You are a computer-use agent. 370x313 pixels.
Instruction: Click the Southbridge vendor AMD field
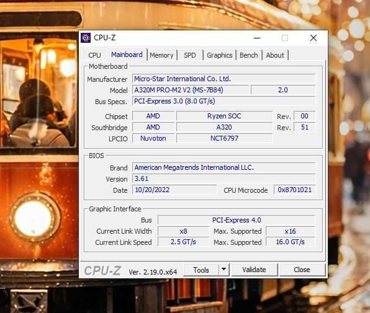[x=153, y=127]
